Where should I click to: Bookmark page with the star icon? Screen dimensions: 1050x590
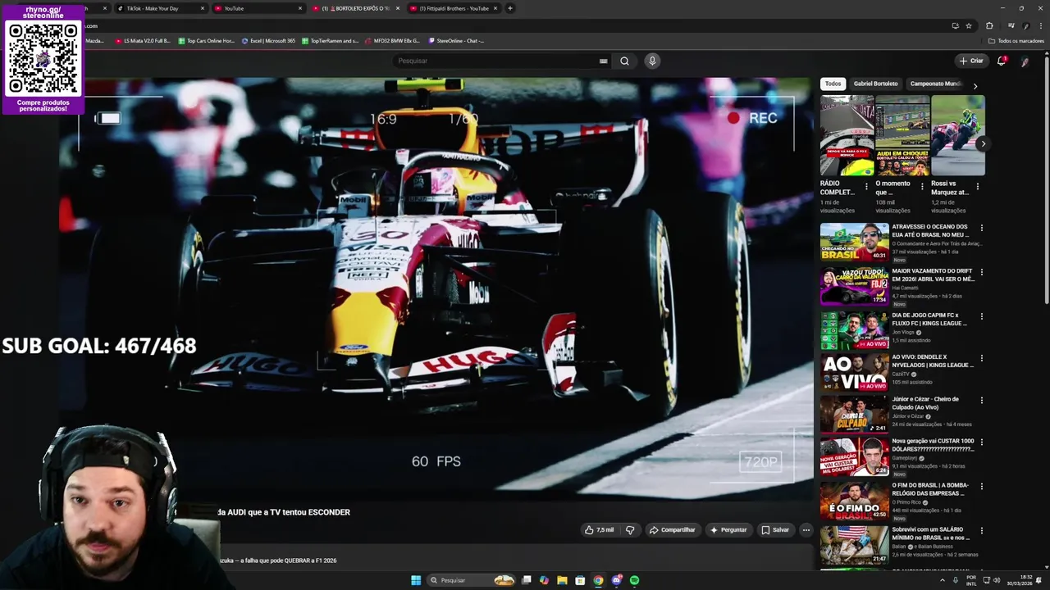(969, 25)
